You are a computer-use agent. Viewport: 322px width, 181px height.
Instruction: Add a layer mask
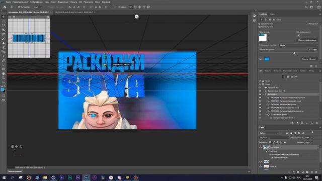(298, 172)
